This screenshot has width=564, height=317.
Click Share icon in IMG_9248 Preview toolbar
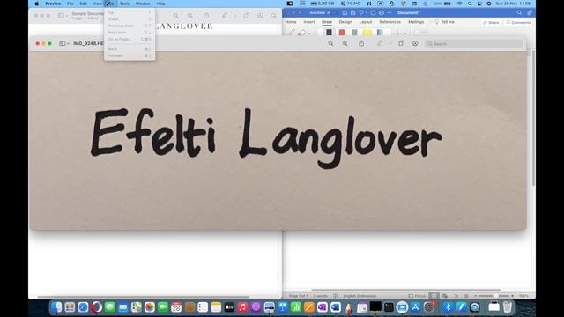pos(361,43)
